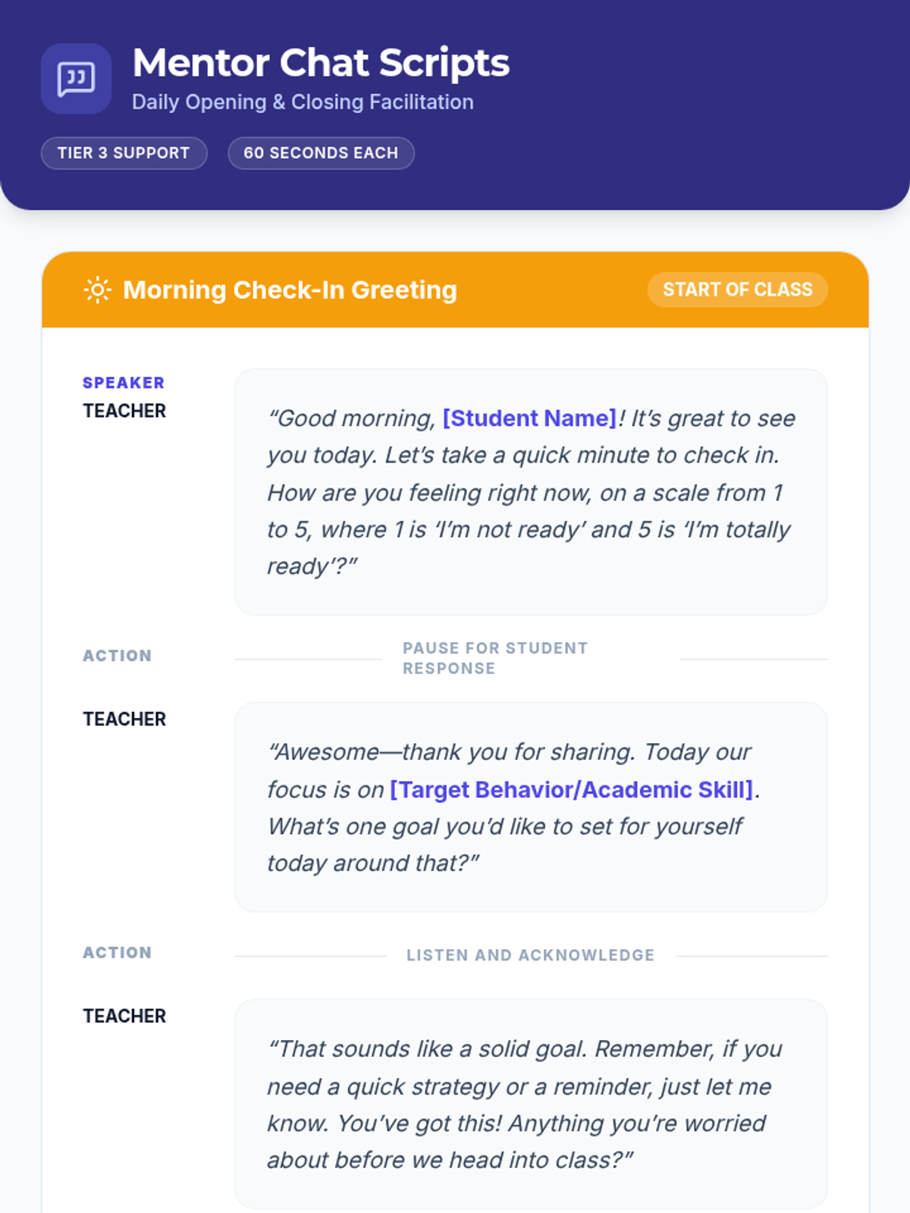Viewport: 910px width, 1213px height.
Task: Click the Mentor Chat Scripts title
Action: tap(321, 62)
